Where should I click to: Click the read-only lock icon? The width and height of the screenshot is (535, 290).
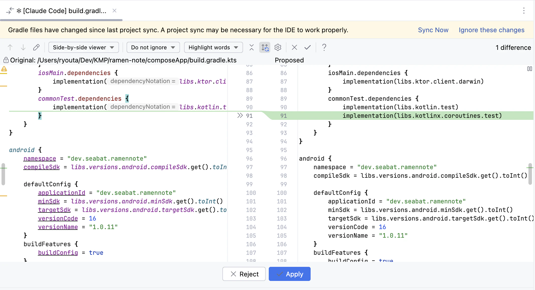coord(6,60)
